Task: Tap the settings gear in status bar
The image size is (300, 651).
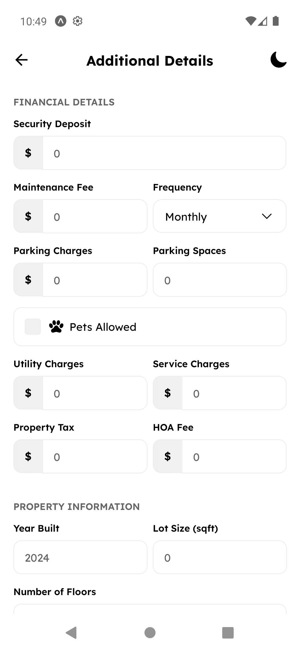Action: [x=77, y=21]
